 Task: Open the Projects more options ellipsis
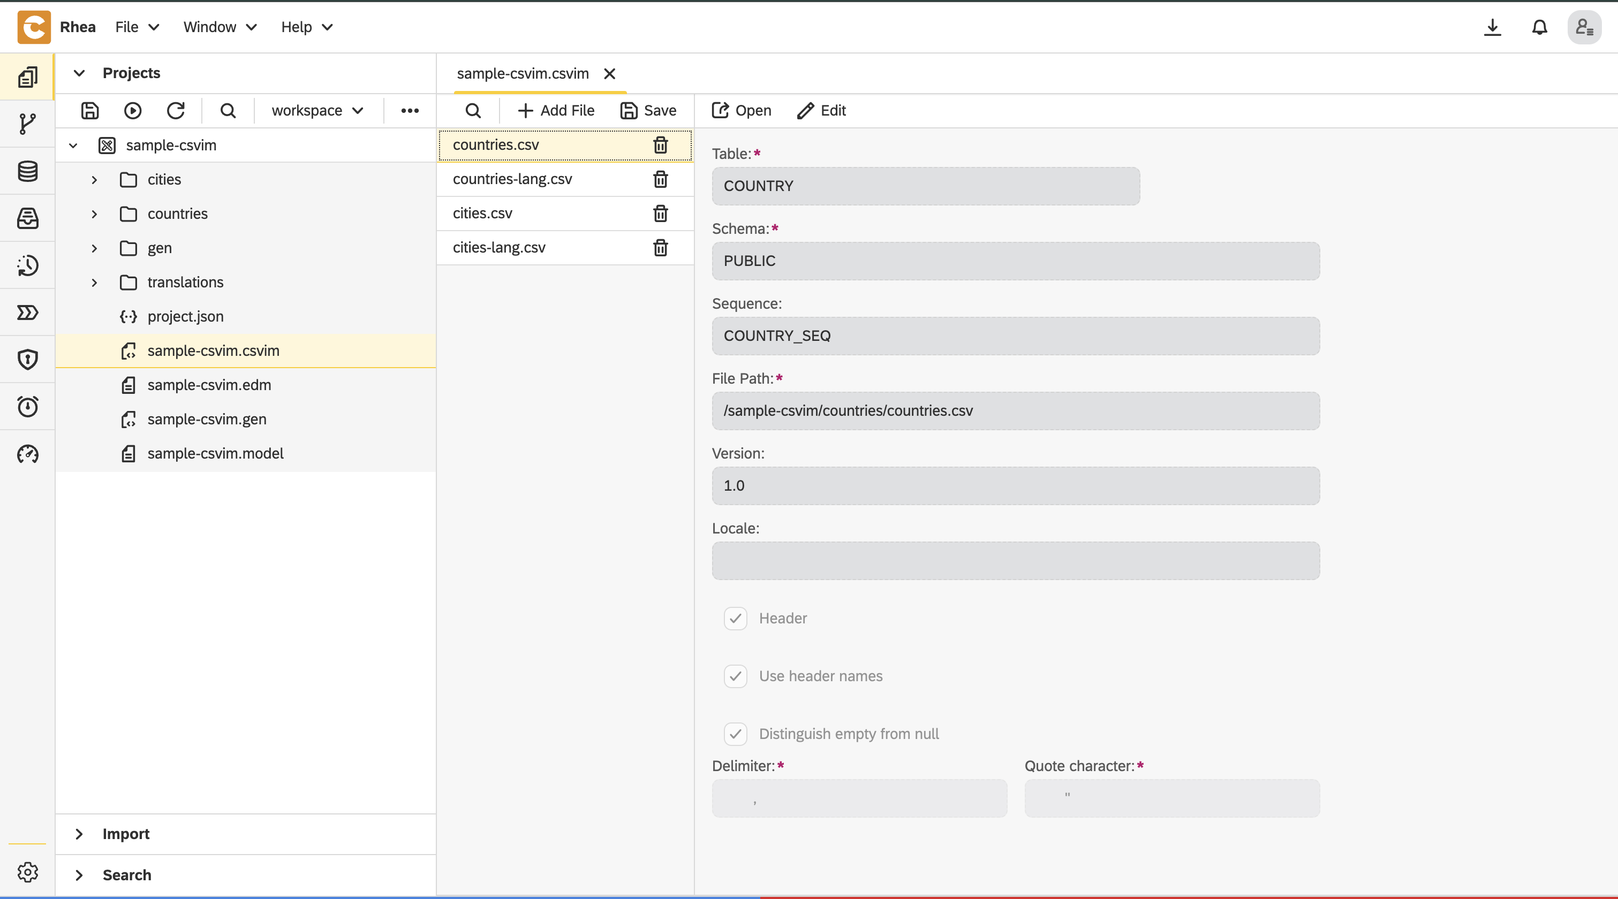pos(410,110)
